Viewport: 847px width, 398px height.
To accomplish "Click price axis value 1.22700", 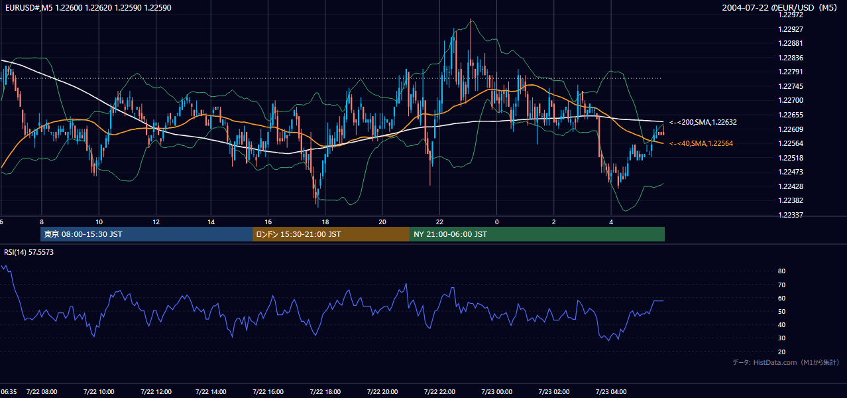I will coord(791,100).
